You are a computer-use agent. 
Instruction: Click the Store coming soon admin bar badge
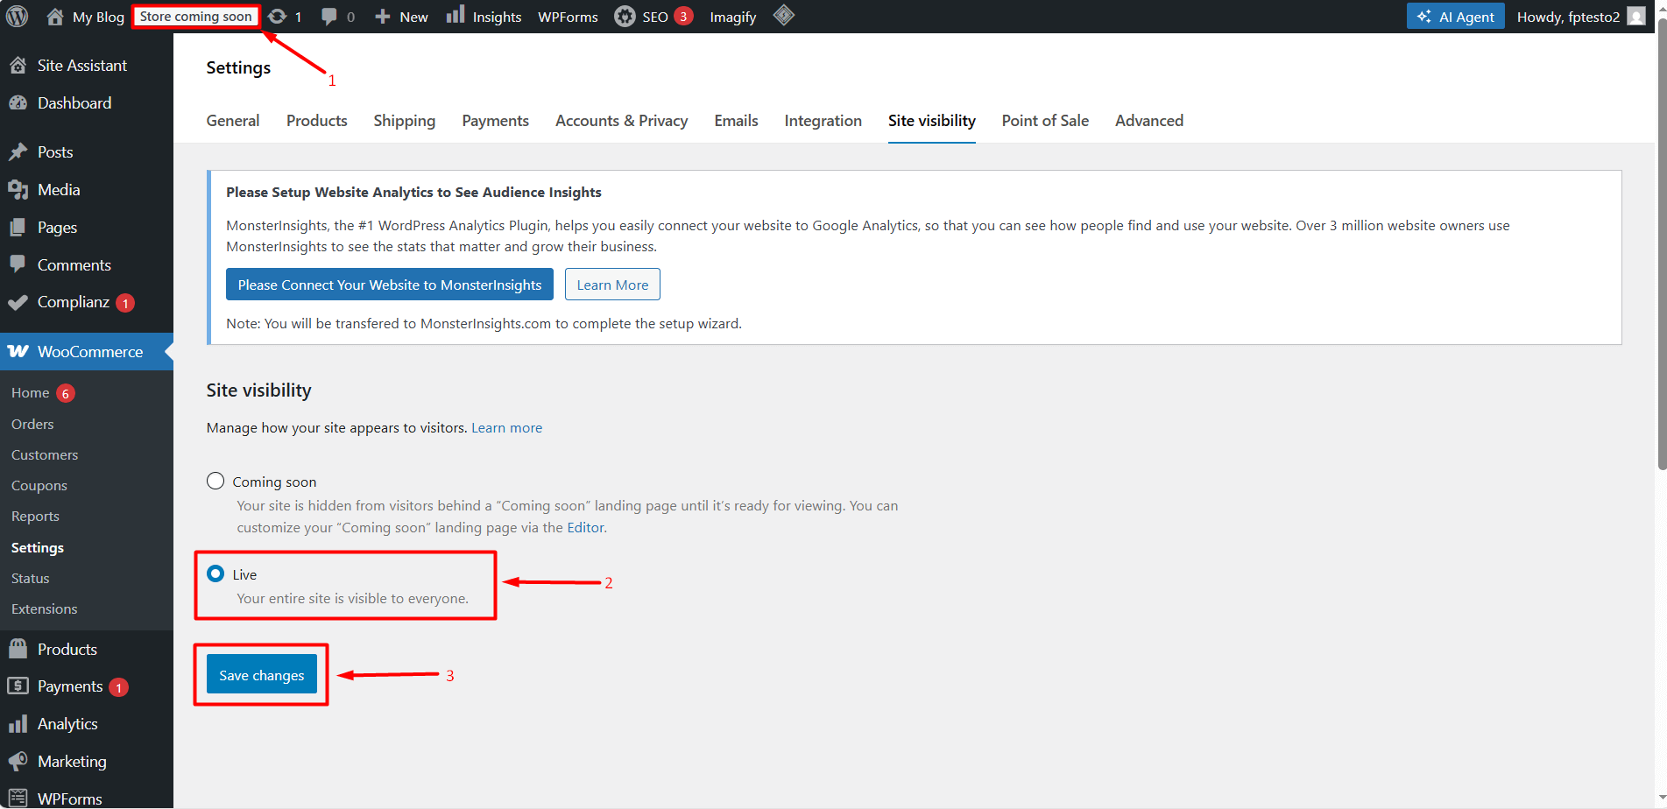(195, 16)
